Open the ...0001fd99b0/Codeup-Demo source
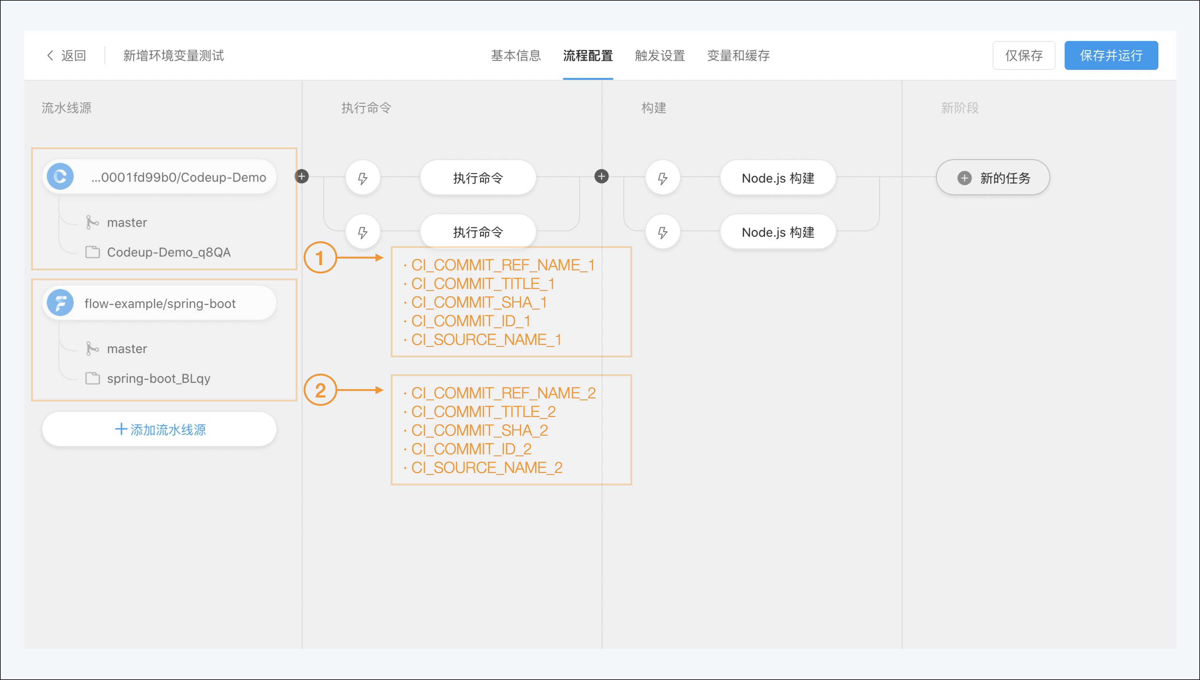1200x680 pixels. (159, 177)
